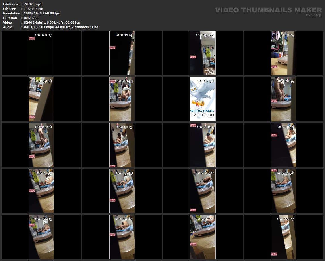Select the thumbnail stamped 00:03:22
The height and width of the screenshot is (261, 325).
pyautogui.click(x=203, y=53)
